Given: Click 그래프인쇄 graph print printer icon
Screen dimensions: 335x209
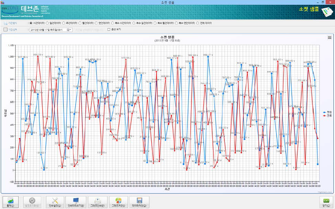Looking at the screenshot, I should point(97,202).
